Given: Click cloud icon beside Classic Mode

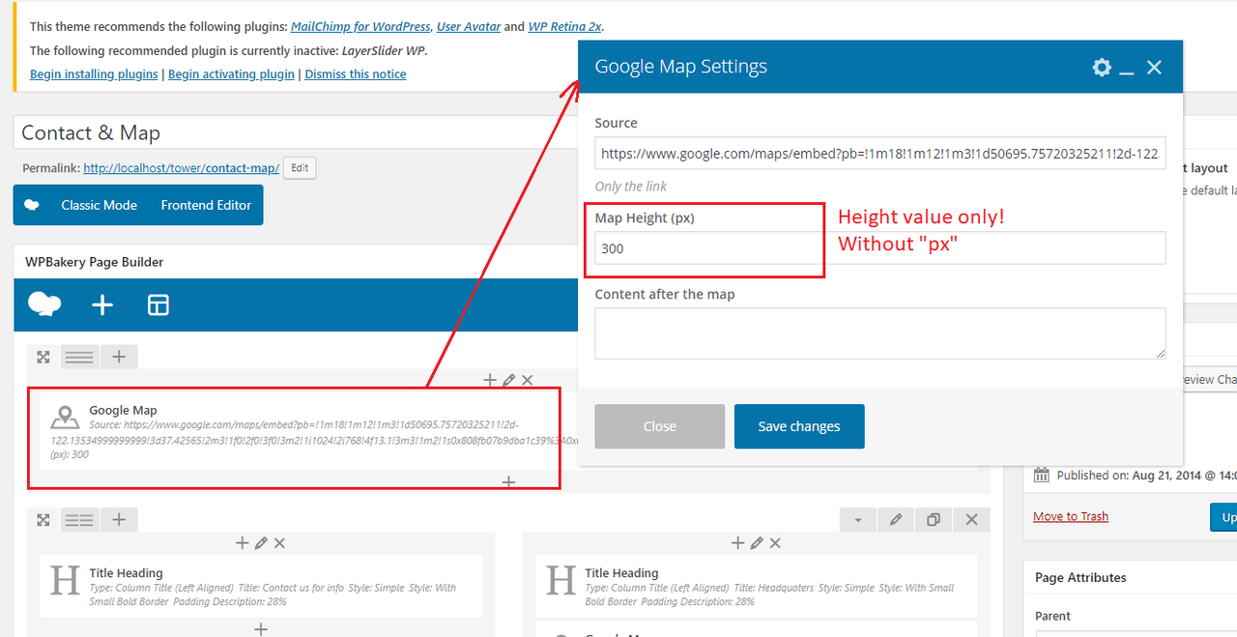Looking at the screenshot, I should (32, 205).
